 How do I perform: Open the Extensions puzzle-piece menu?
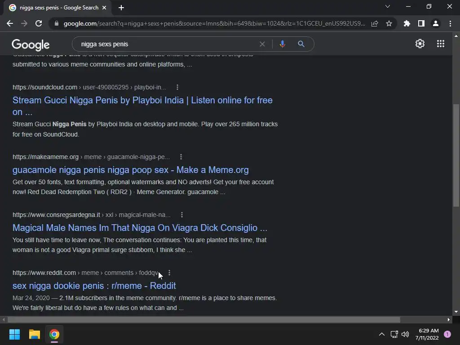coord(407,23)
